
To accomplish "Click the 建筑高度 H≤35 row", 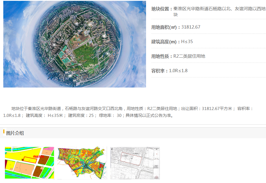I will (172, 42).
